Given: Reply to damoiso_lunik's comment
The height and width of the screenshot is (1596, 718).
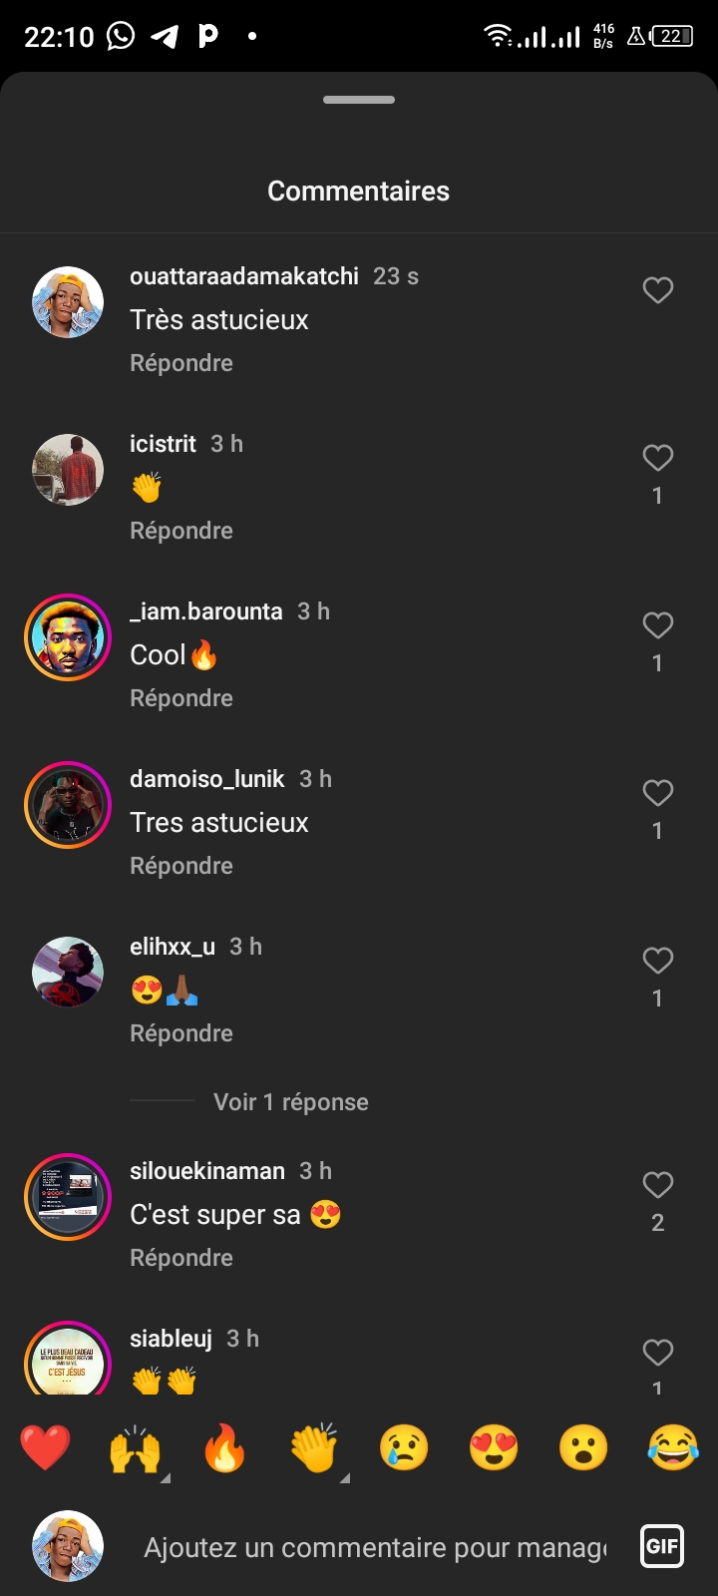Looking at the screenshot, I should coord(181,866).
